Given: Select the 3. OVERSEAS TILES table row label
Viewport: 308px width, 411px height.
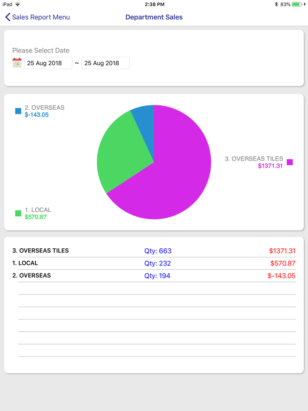Looking at the screenshot, I should click(41, 250).
